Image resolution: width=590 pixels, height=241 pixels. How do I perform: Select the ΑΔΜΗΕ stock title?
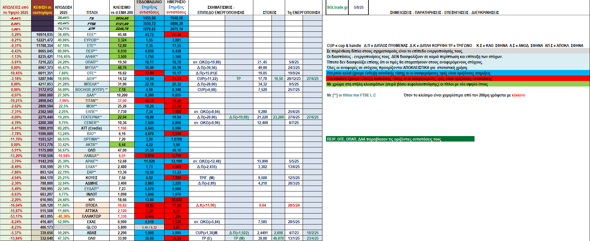92,183
